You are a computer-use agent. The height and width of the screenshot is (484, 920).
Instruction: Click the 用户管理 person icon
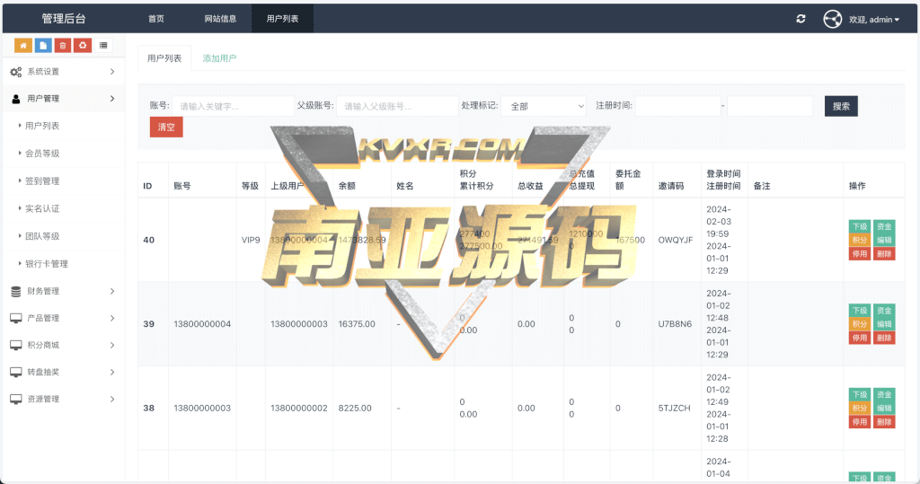point(16,99)
